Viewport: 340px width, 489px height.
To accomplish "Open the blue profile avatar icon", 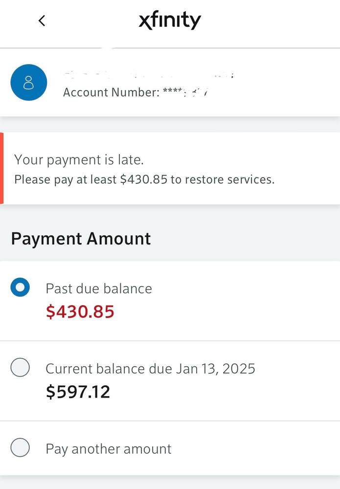I will [29, 82].
